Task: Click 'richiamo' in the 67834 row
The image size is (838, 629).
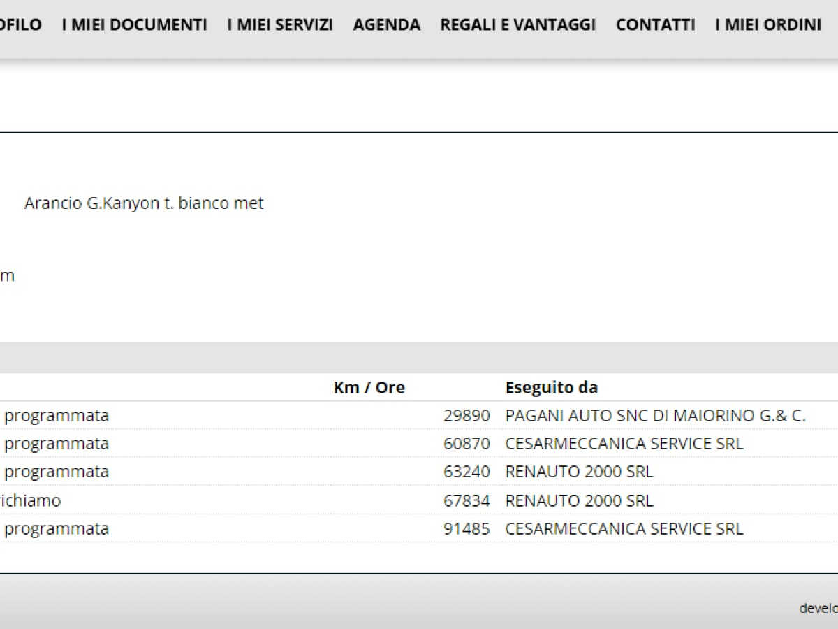Action: [30, 500]
